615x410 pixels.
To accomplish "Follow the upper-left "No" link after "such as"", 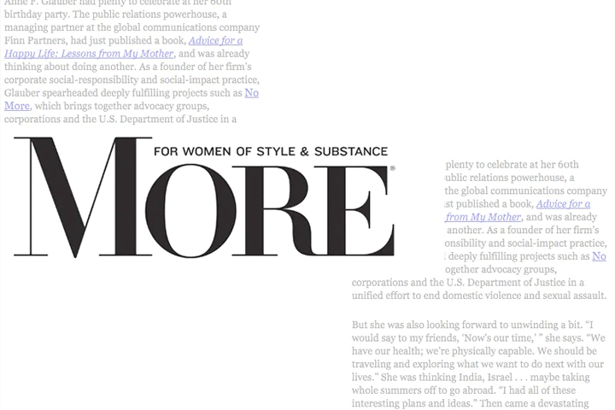I will [x=251, y=93].
